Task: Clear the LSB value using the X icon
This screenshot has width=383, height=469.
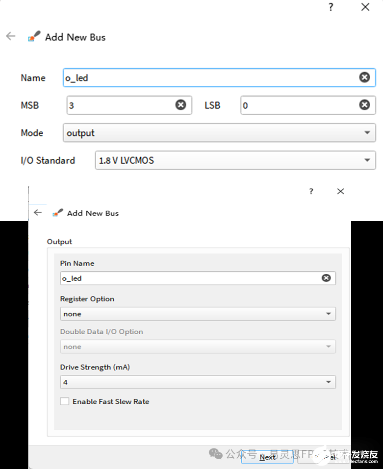Action: click(x=364, y=105)
